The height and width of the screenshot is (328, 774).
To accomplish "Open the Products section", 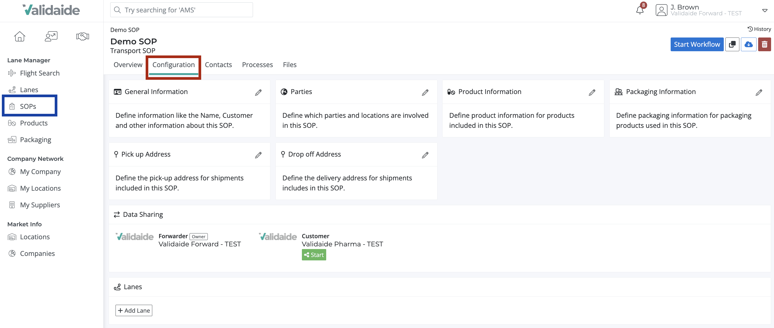I will pos(33,123).
